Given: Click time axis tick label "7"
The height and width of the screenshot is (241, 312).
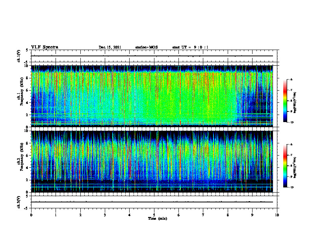Looking at the screenshot, I should (203, 215).
